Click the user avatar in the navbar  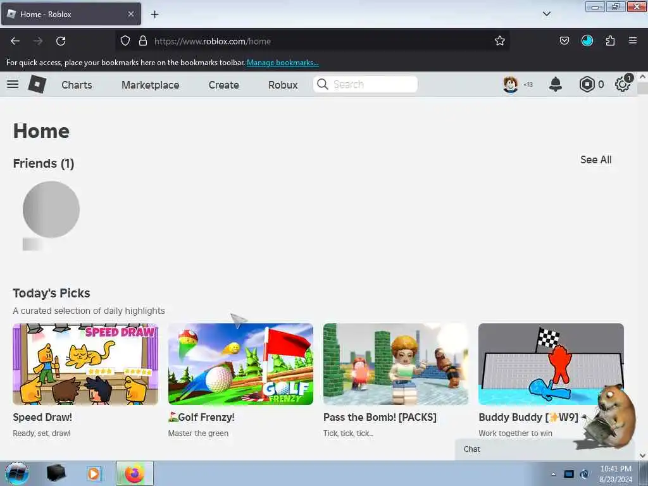point(511,84)
